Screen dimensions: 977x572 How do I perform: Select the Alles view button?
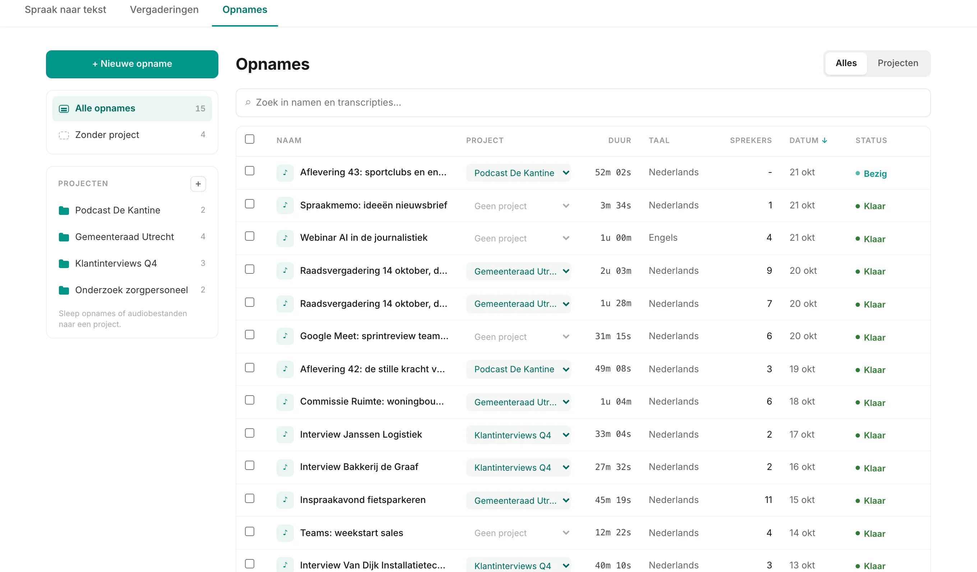pos(846,63)
